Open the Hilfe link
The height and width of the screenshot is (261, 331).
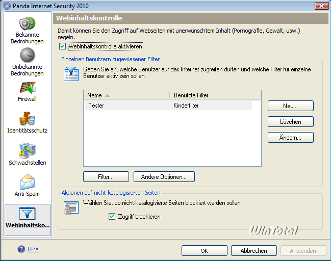33,249
